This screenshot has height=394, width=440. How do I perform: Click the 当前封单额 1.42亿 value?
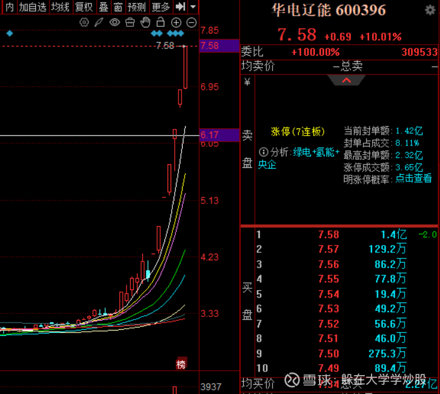[x=409, y=131]
